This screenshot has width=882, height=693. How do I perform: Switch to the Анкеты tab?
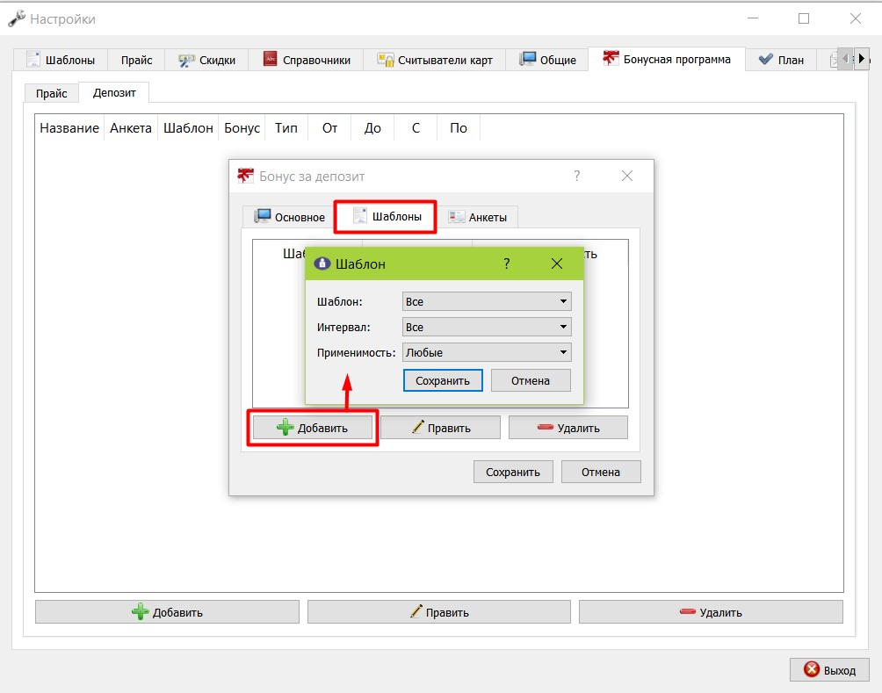tap(478, 217)
